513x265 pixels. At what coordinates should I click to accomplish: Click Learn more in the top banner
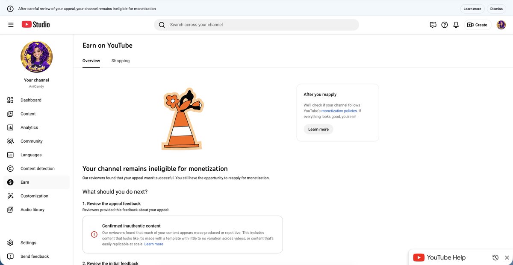coord(472,9)
